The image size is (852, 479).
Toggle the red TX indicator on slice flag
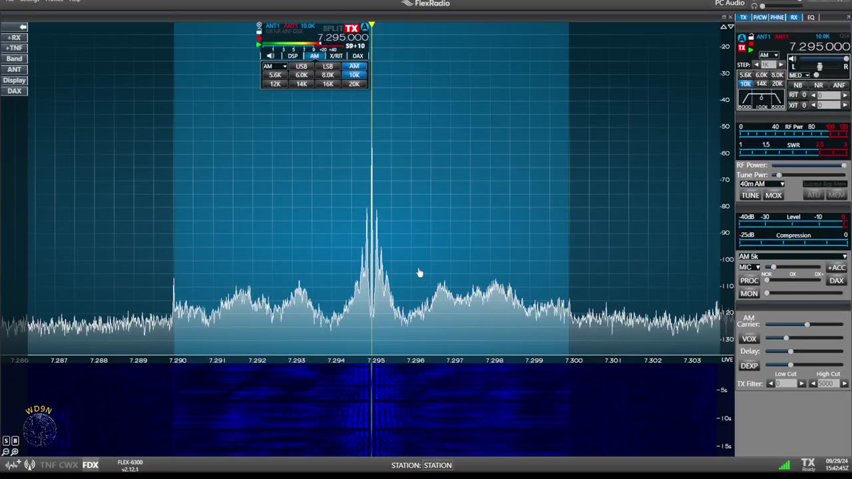(351, 28)
